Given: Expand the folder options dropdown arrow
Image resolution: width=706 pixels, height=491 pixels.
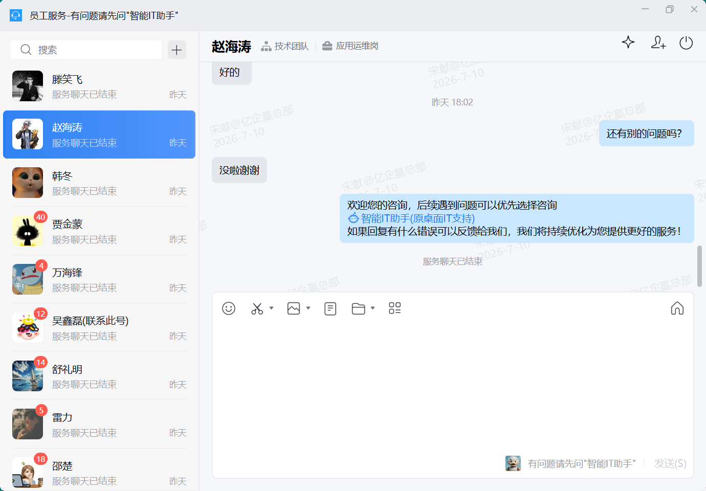Looking at the screenshot, I should pos(373,308).
